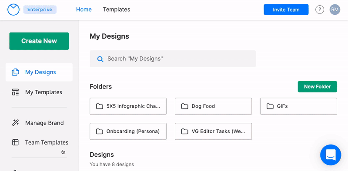This screenshot has height=171, width=348.
Task: Open the VG Editor Tasks folder
Action: tap(213, 132)
